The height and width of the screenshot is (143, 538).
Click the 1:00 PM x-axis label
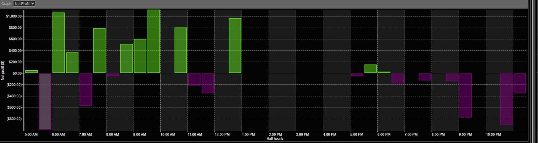pos(248,134)
